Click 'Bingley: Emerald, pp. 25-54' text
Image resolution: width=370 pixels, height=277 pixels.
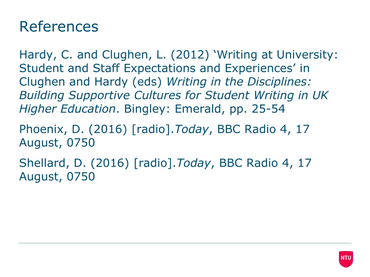pyautogui.click(x=205, y=109)
